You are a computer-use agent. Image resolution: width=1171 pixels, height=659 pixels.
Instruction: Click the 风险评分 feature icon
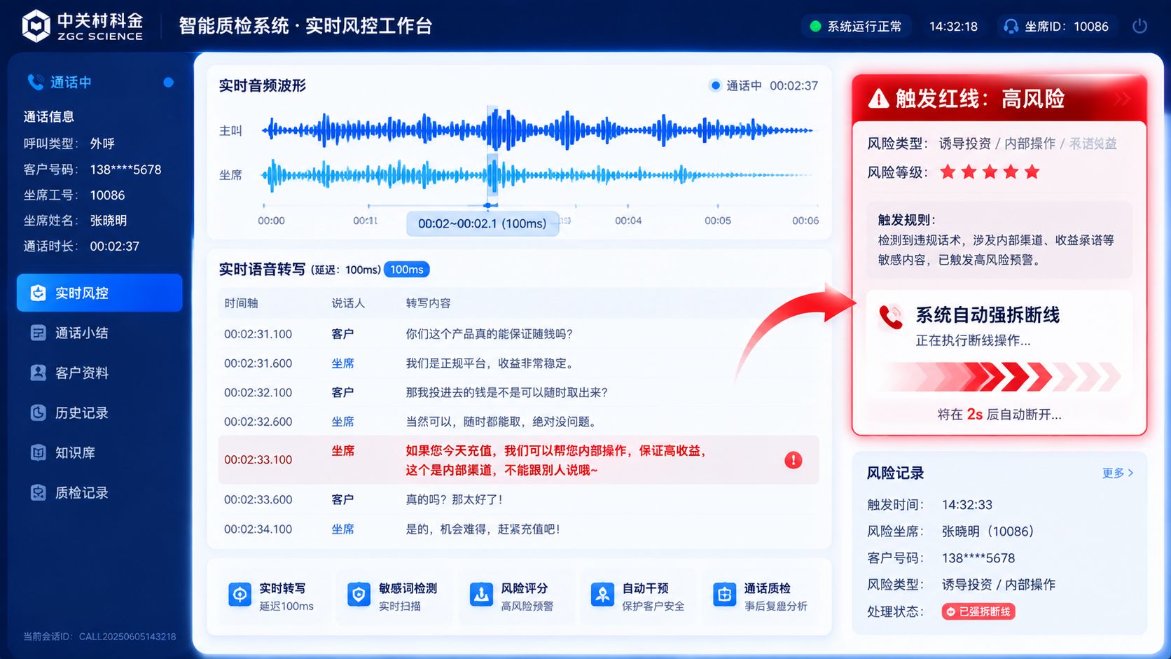coord(481,595)
